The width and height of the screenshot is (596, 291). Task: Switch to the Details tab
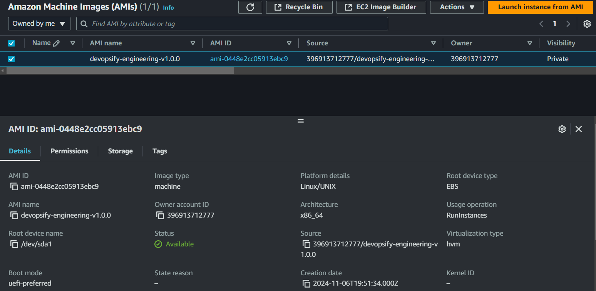click(20, 151)
